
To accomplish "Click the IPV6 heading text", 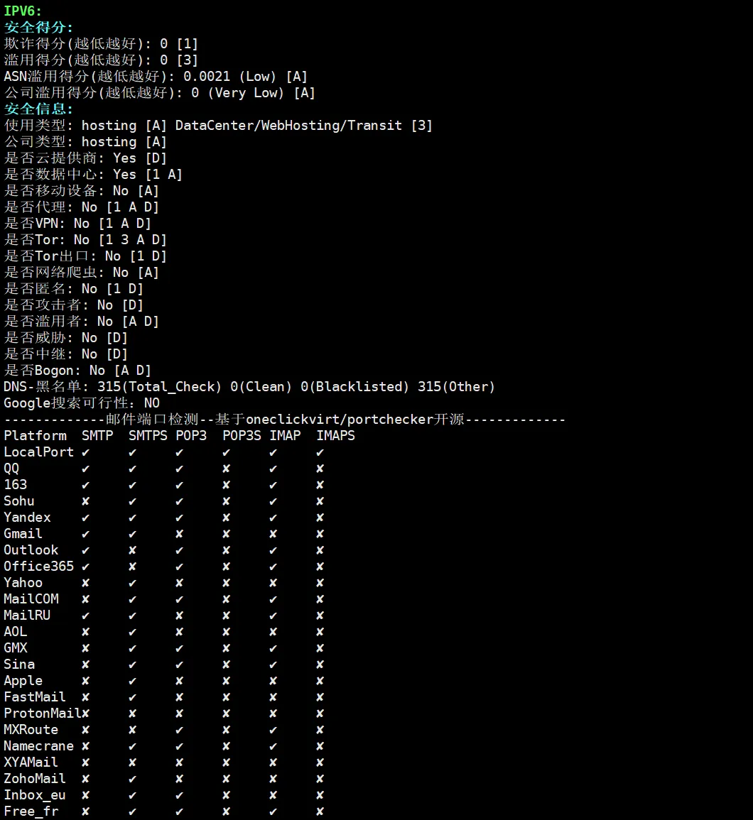I will (x=23, y=11).
